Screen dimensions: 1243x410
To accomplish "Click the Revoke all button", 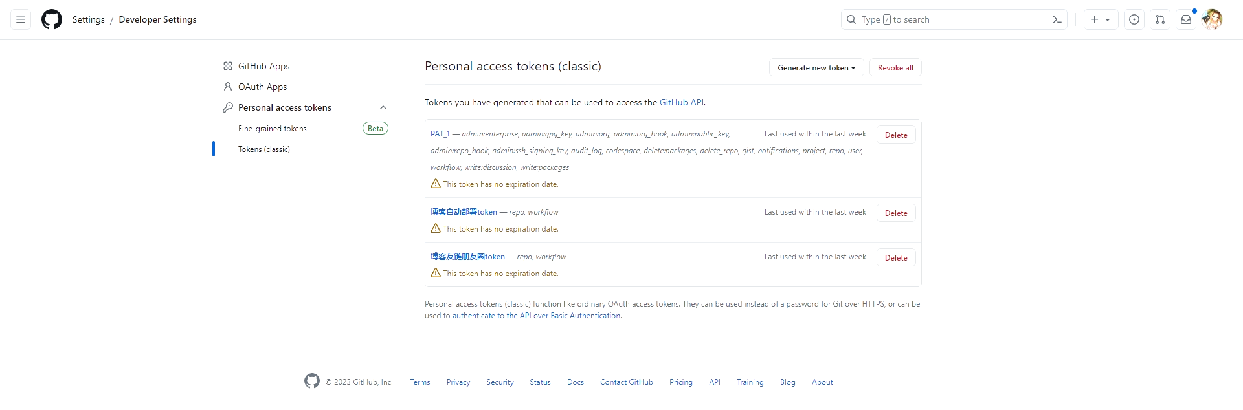I will 895,67.
